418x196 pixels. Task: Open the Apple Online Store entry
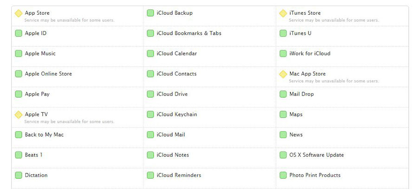coord(48,74)
